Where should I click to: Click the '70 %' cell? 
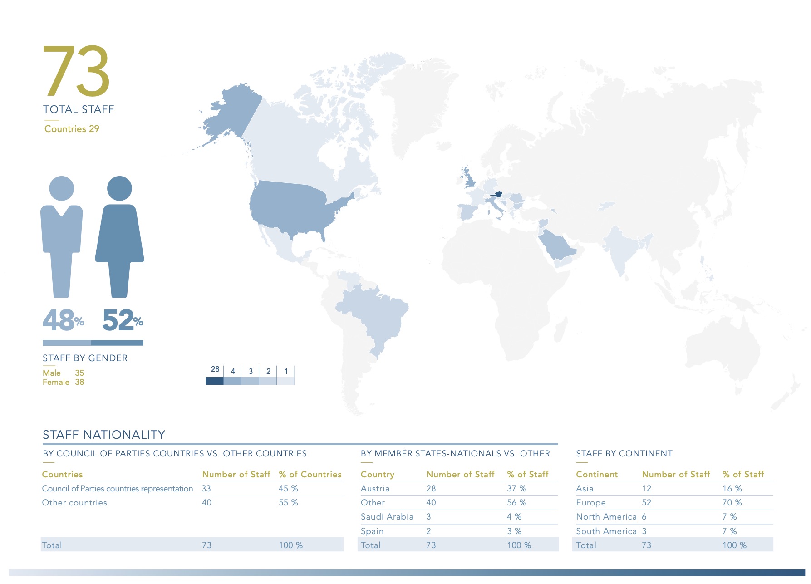pyautogui.click(x=732, y=503)
